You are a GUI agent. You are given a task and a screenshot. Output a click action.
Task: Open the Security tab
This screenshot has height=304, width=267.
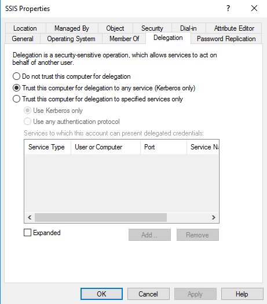pyautogui.click(x=152, y=28)
